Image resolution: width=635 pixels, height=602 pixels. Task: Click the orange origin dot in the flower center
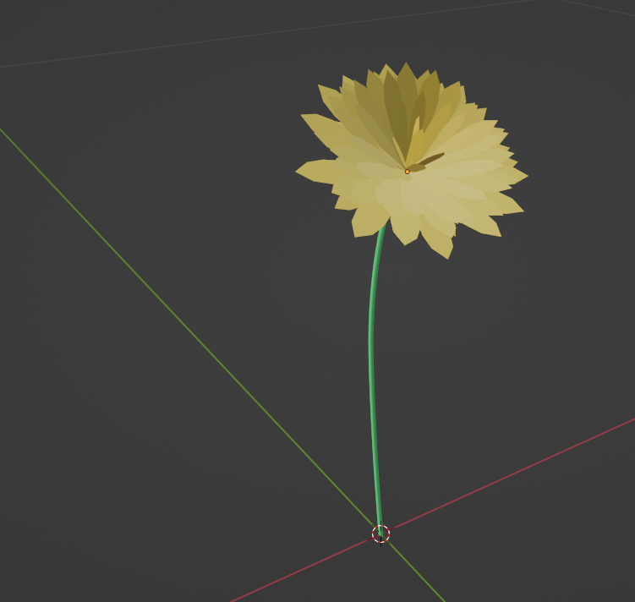coord(407,172)
